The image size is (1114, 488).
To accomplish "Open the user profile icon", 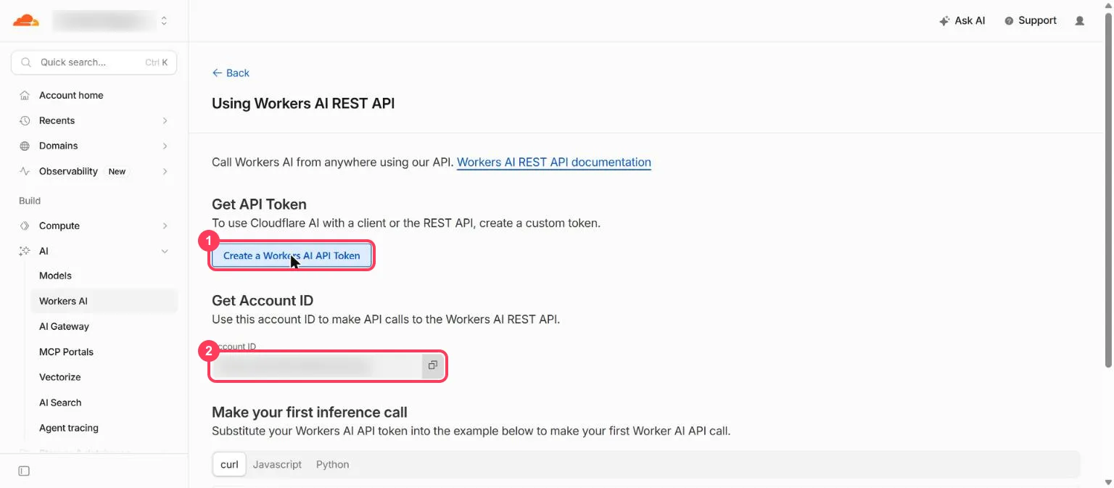I will (x=1080, y=21).
